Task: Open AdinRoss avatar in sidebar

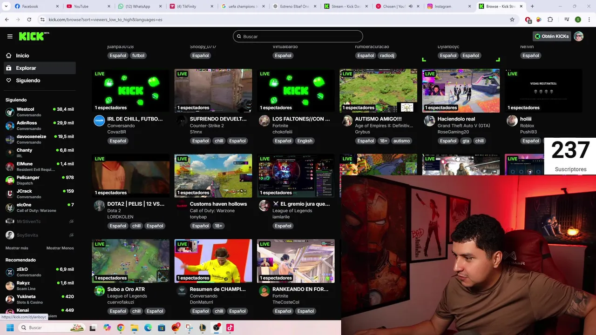Action: click(10, 126)
